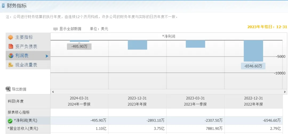Click the 资产负债表 red document icon
The height and width of the screenshot is (134, 288).
coord(11,46)
